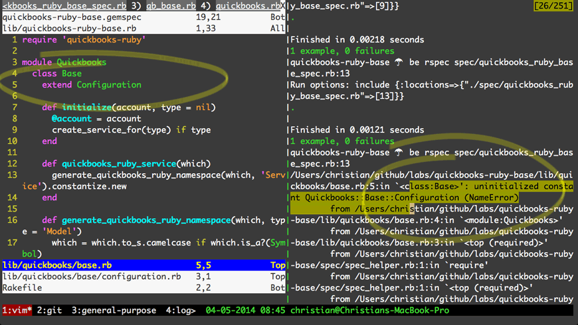The height and width of the screenshot is (325, 578).
Task: Click the spec_helper.rb:1:in `<top (required)>' trace line
Action: (x=412, y=287)
